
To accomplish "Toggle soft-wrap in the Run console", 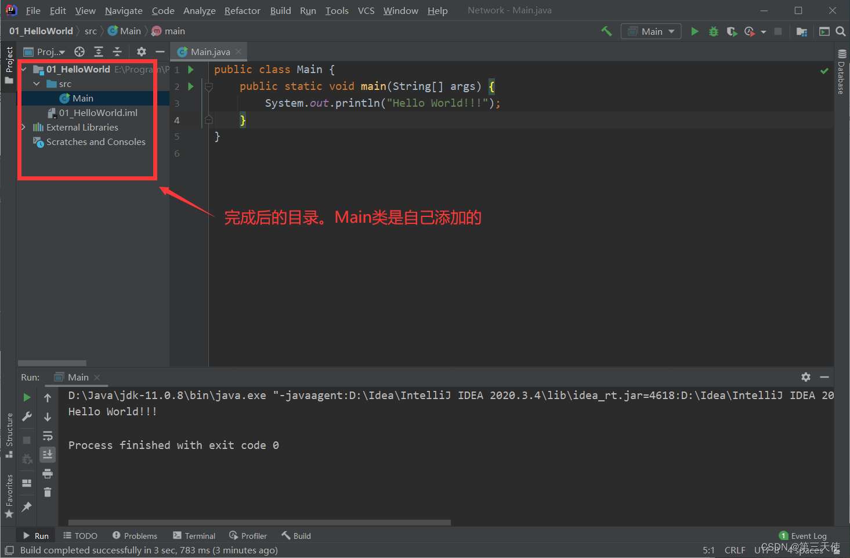I will coord(48,436).
